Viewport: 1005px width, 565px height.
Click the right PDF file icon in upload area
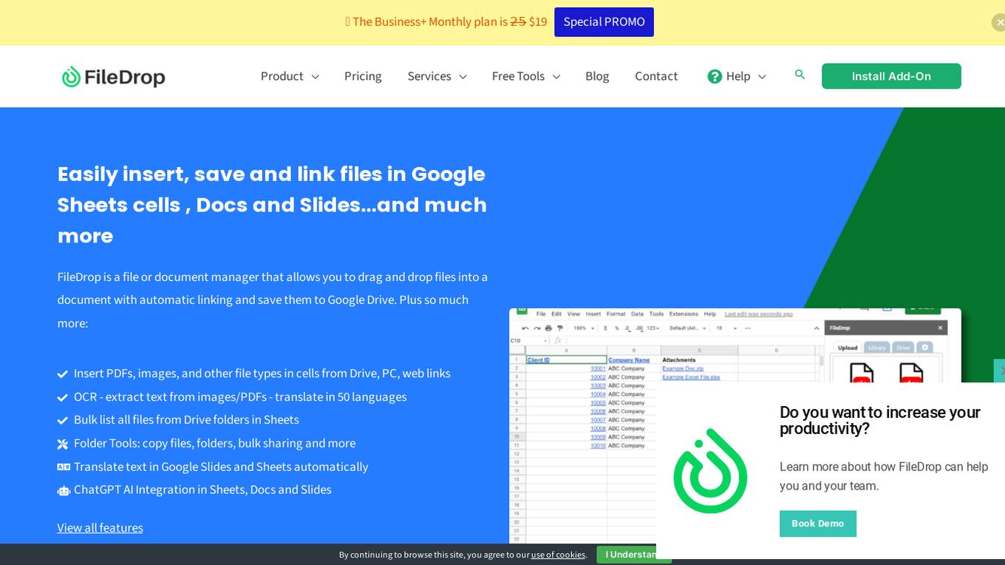pyautogui.click(x=911, y=373)
